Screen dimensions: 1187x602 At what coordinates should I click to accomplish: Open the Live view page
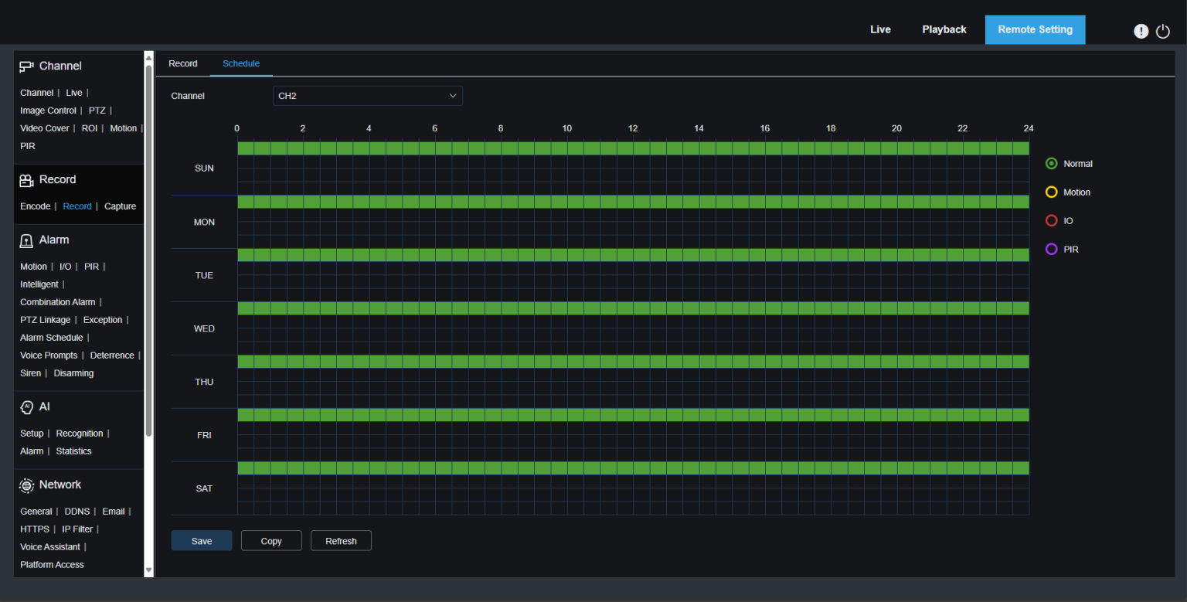[880, 29]
